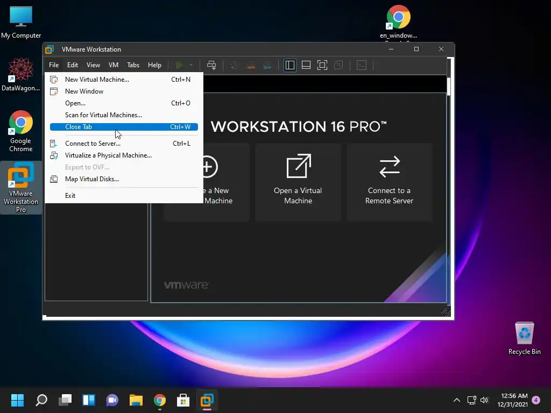Open the Windows Start menu
Viewport: 551px width, 413px height.
click(x=17, y=400)
